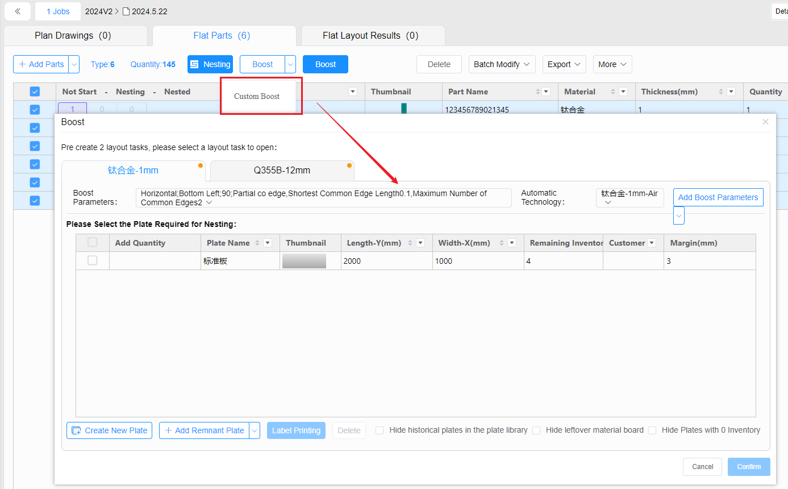
Task: Click the file icon beside 2024.5.22
Action: [x=126, y=11]
